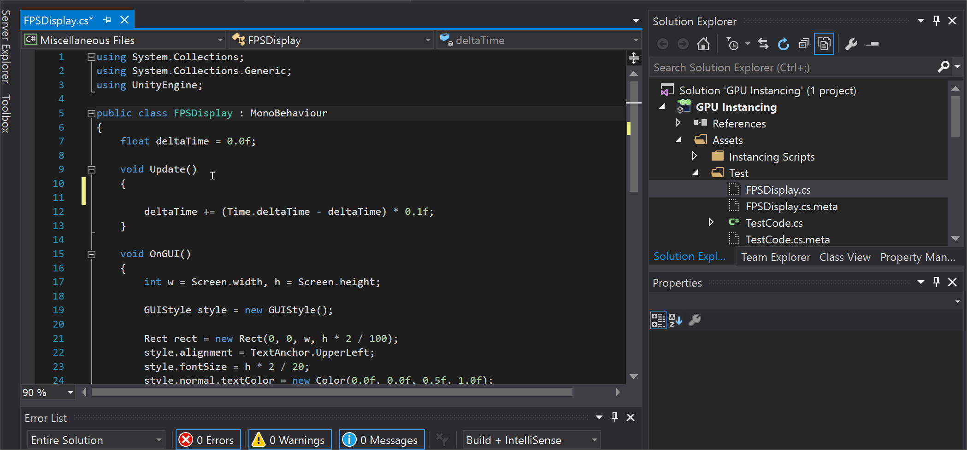Select the Home icon in Solution Explorer
Viewport: 967px width, 450px height.
pyautogui.click(x=703, y=44)
